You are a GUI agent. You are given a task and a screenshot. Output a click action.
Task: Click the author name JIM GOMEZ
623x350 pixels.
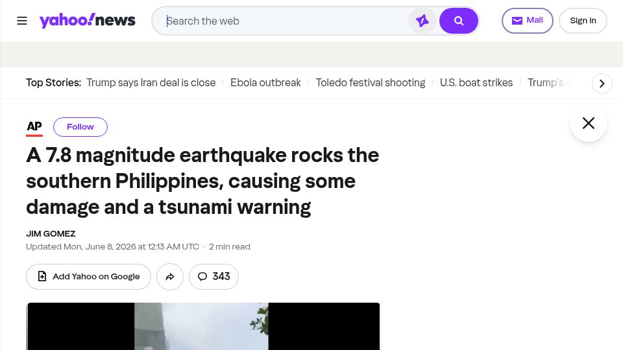(51, 234)
